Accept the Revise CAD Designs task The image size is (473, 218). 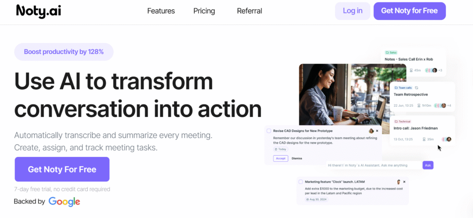[x=280, y=158]
